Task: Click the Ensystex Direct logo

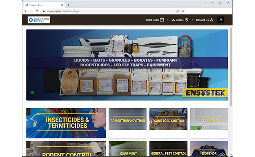Action: click(39, 20)
